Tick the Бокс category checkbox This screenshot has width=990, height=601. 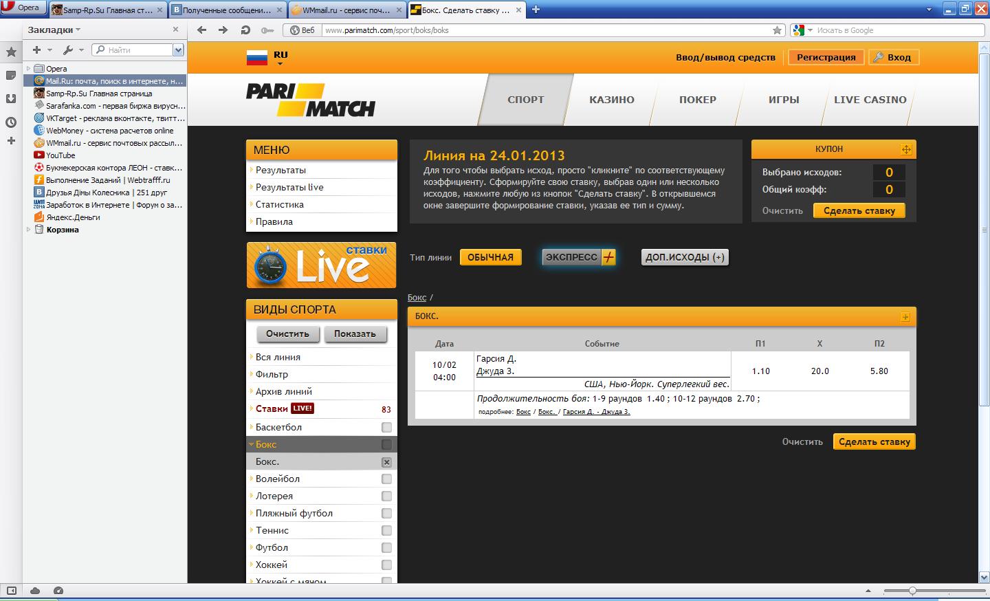coord(386,445)
